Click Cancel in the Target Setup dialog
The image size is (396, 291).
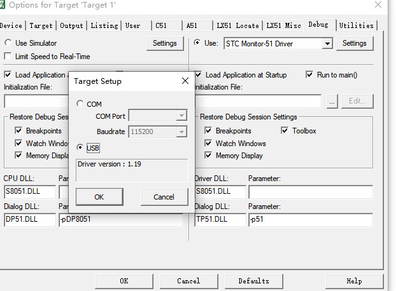point(164,197)
